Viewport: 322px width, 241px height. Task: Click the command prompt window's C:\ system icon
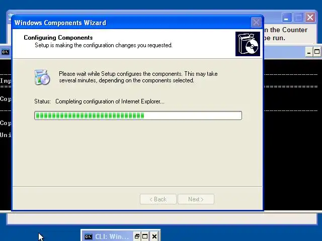tap(6, 52)
